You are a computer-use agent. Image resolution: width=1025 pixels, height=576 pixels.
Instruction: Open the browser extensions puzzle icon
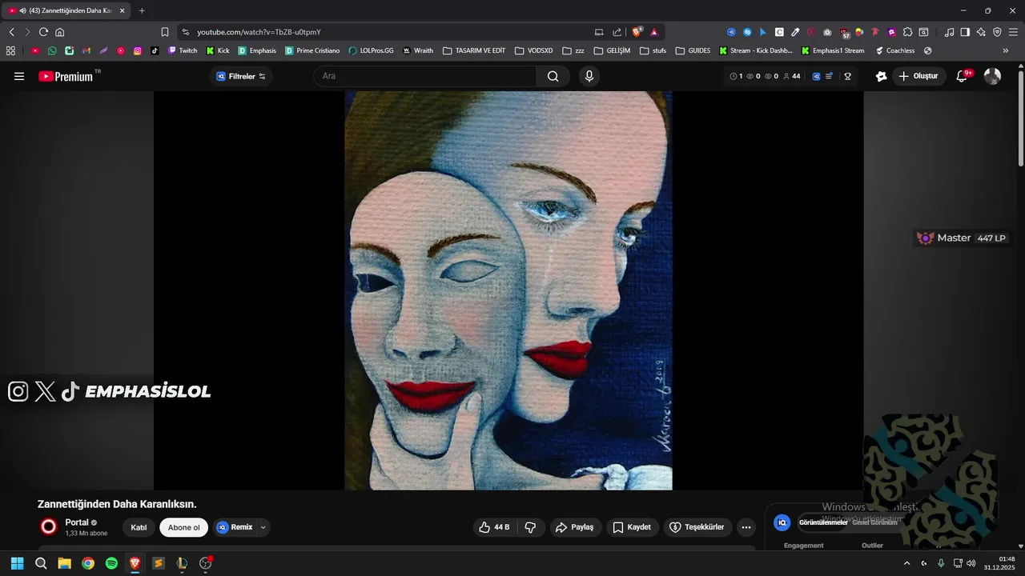coord(907,32)
